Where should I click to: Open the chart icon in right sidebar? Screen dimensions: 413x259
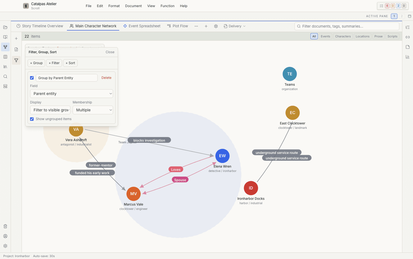click(x=408, y=57)
